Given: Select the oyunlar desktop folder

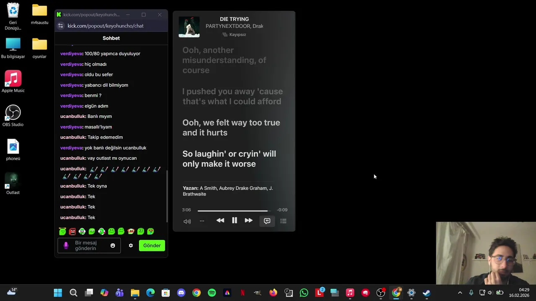Looking at the screenshot, I should pos(39,48).
